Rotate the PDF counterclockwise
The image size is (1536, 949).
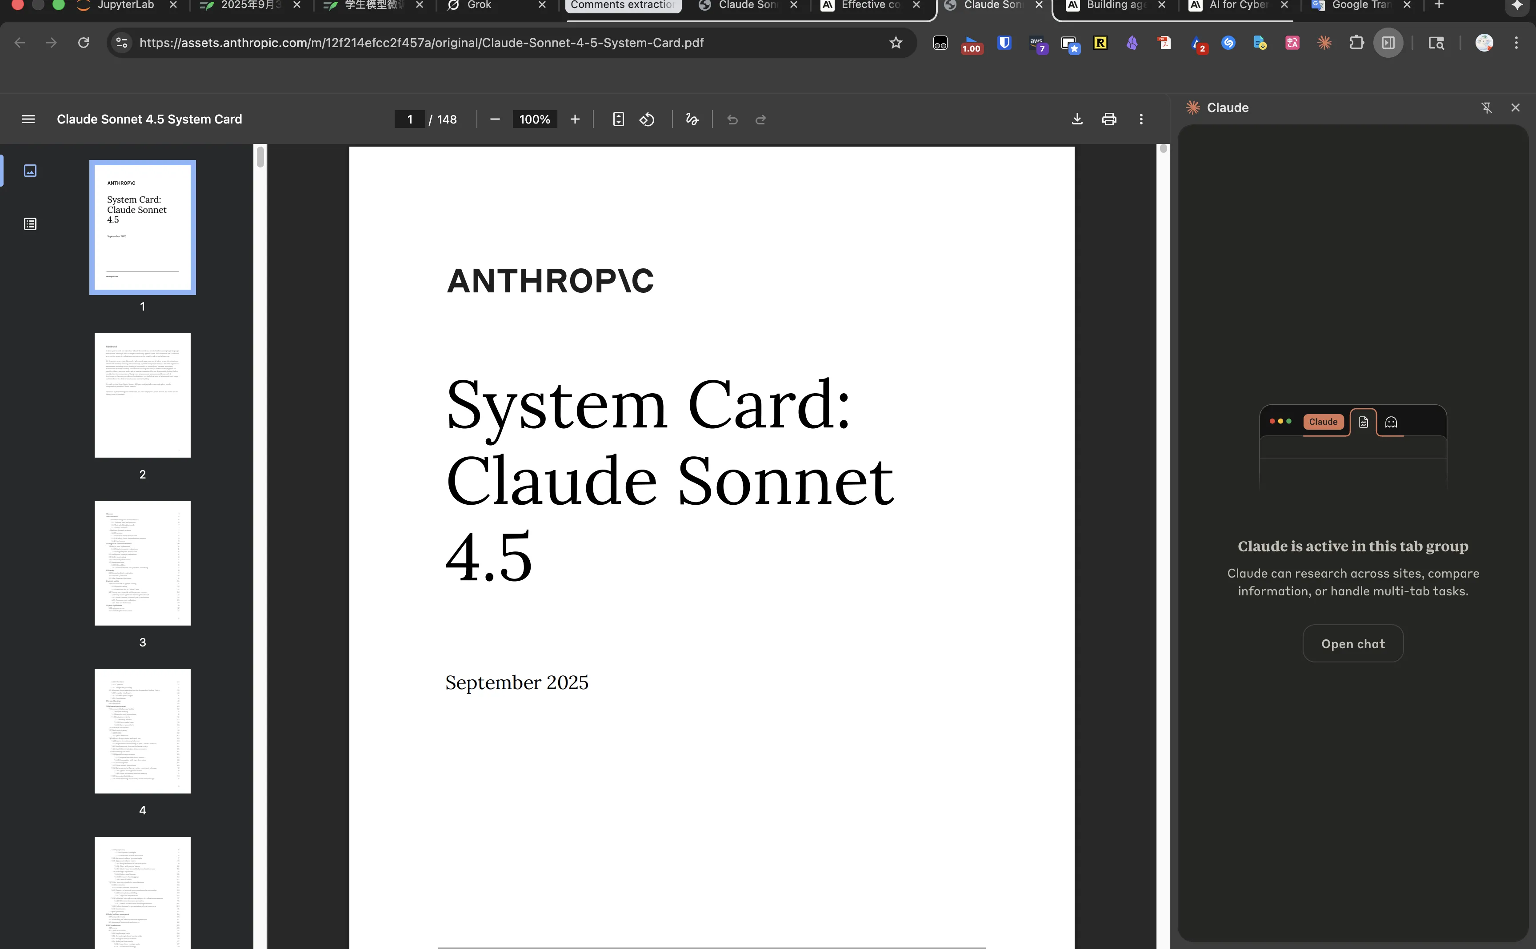coord(647,119)
